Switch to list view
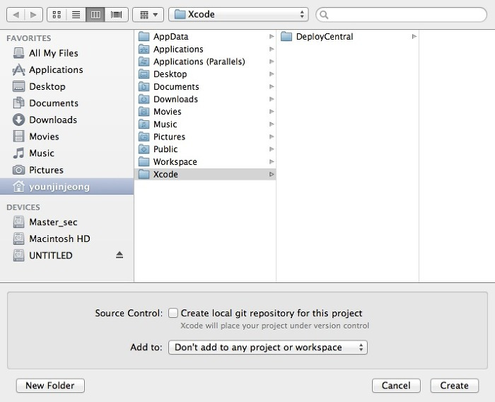This screenshot has width=495, height=402. 76,15
